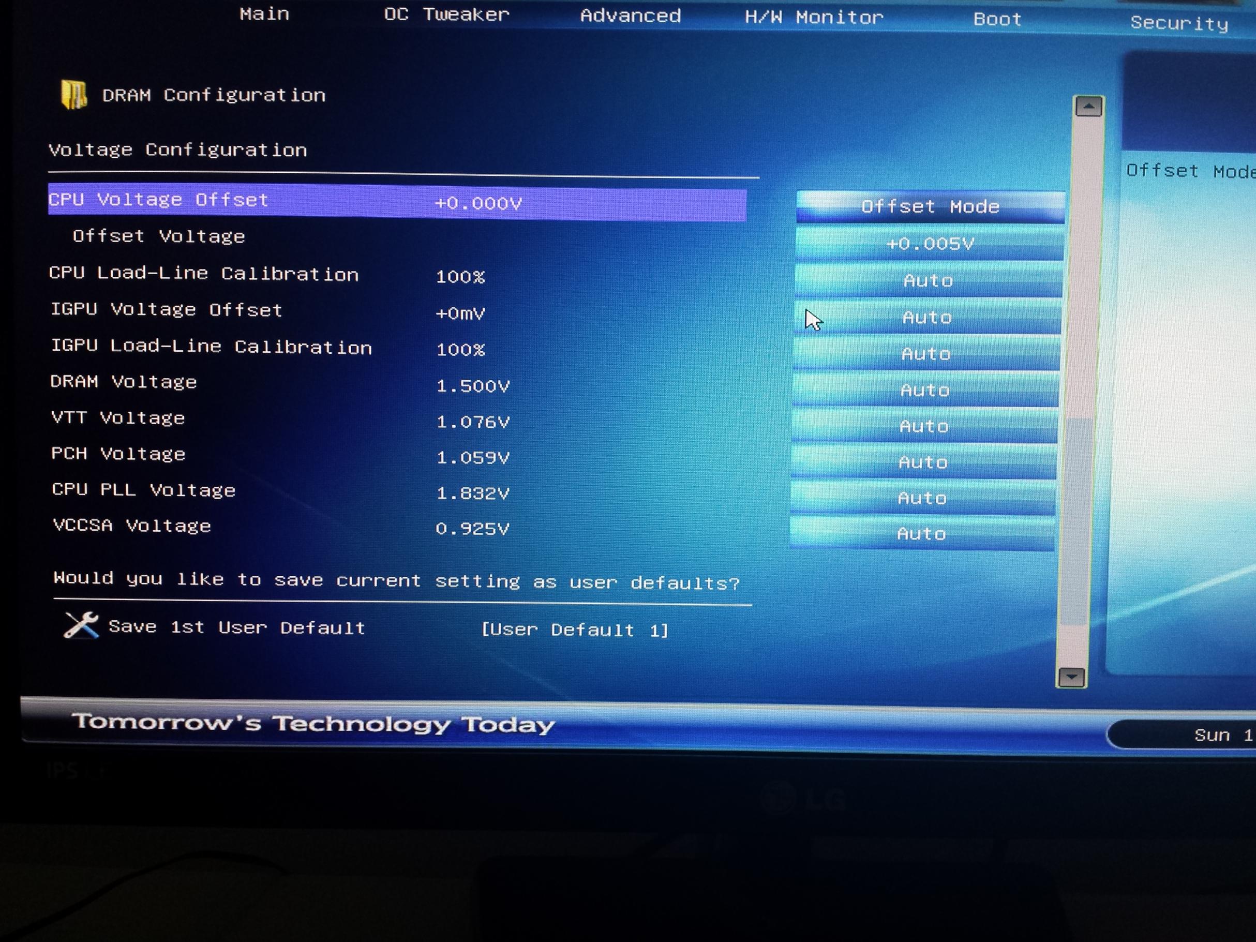
Task: Open the CPU PLL Voltage Auto selector
Action: click(922, 498)
